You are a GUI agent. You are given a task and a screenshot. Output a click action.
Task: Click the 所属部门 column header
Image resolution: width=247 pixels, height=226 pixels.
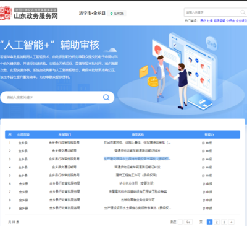click(x=65, y=134)
